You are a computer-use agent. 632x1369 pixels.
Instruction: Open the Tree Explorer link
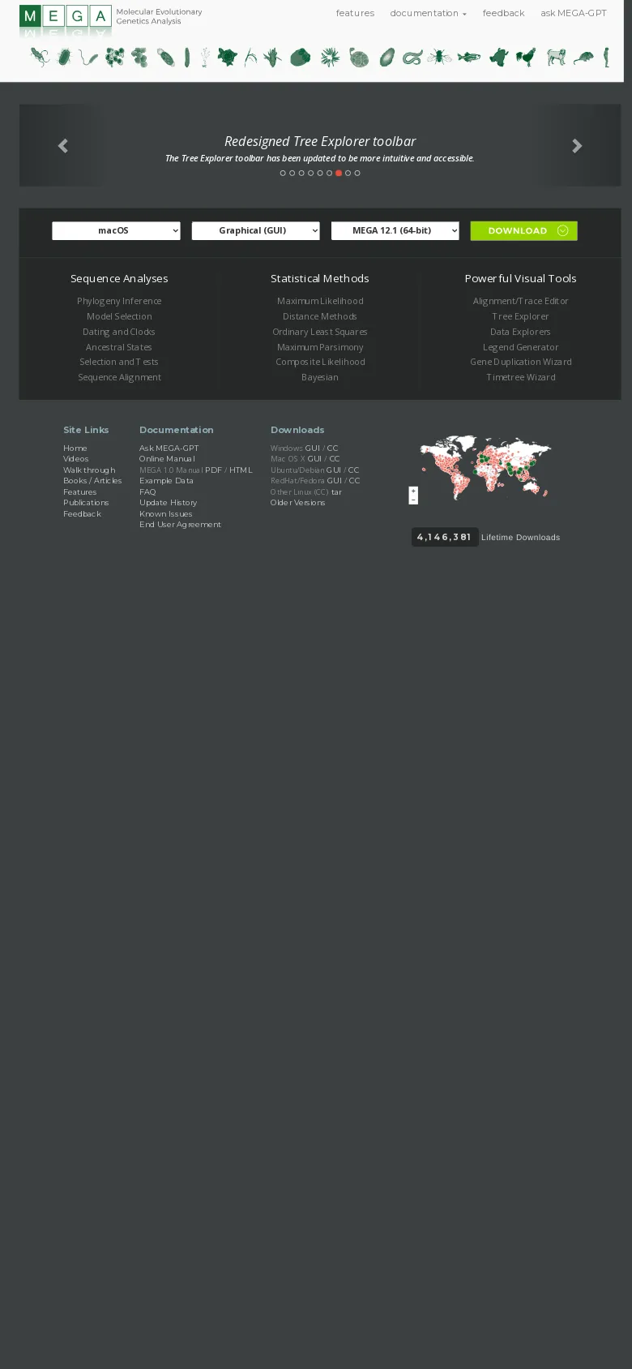pyautogui.click(x=520, y=316)
